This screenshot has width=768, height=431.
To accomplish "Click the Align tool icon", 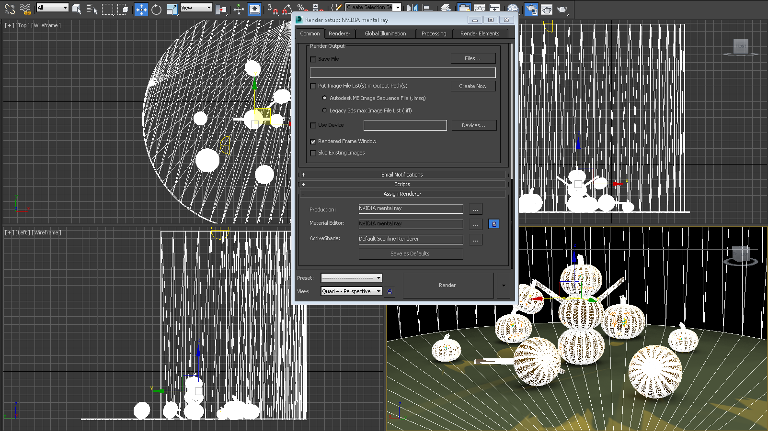I will (427, 8).
